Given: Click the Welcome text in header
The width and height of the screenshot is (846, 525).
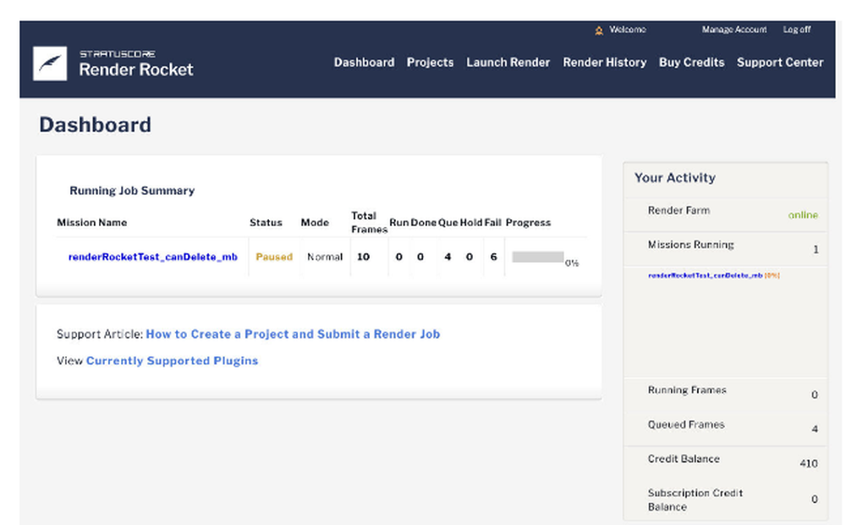Looking at the screenshot, I should tap(628, 30).
